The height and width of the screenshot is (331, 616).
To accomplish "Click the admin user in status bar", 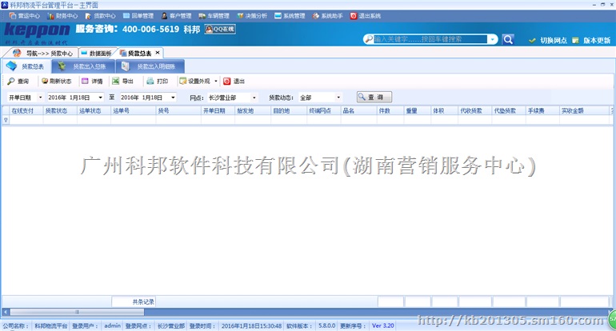I will (x=112, y=325).
